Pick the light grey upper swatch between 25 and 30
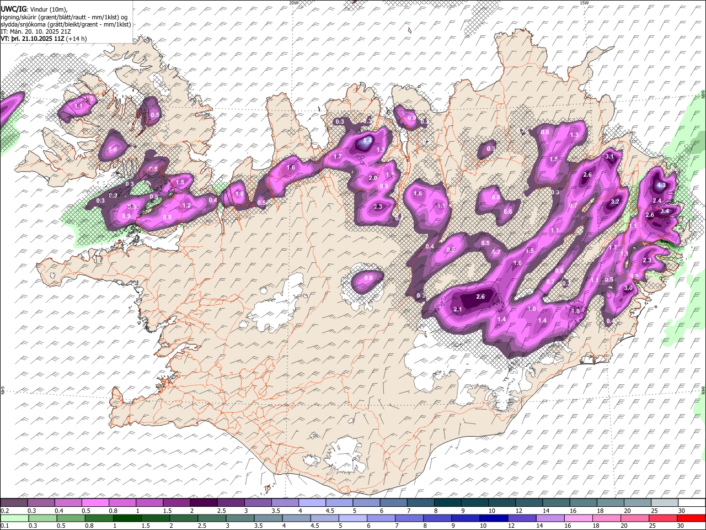 [x=665, y=503]
